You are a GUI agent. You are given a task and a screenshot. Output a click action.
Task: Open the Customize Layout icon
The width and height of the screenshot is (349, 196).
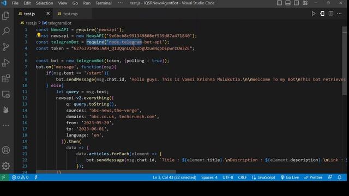pyautogui.click(x=305, y=3)
